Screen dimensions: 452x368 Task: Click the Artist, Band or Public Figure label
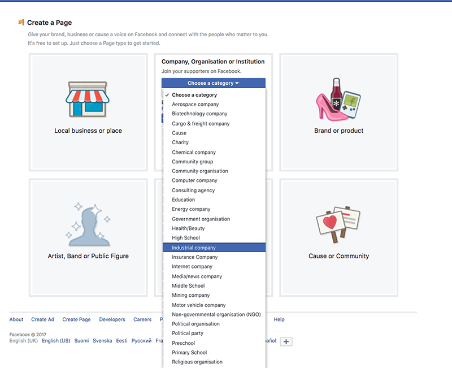88,256
